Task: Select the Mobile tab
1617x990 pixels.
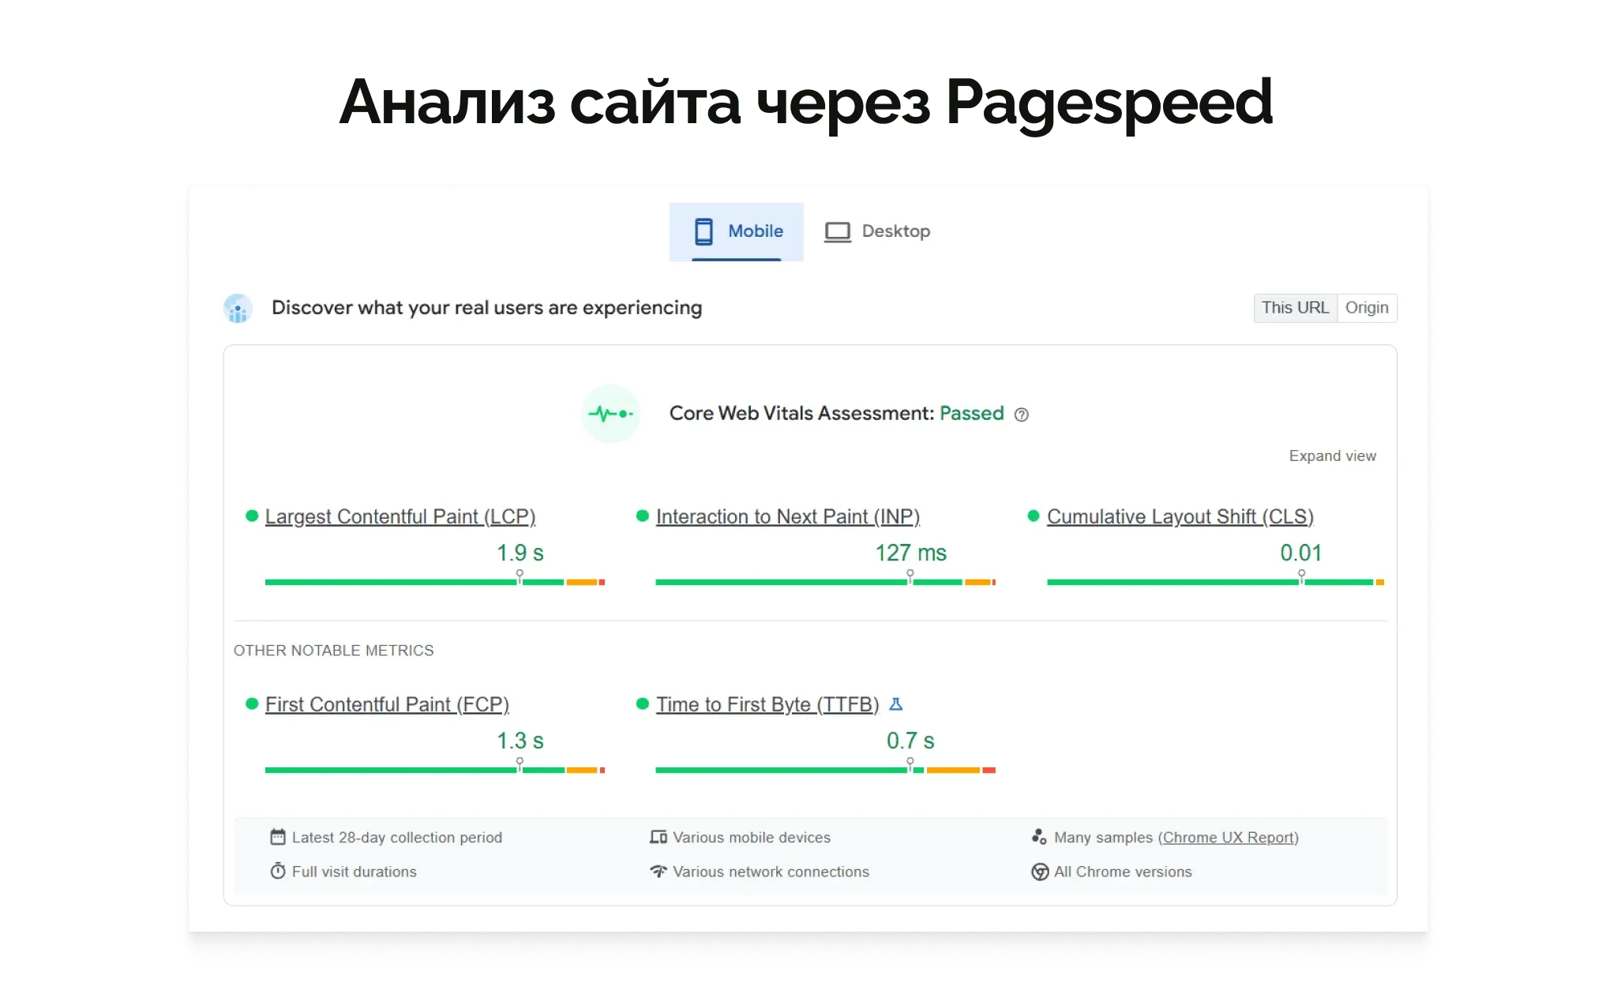Action: pyautogui.click(x=736, y=231)
